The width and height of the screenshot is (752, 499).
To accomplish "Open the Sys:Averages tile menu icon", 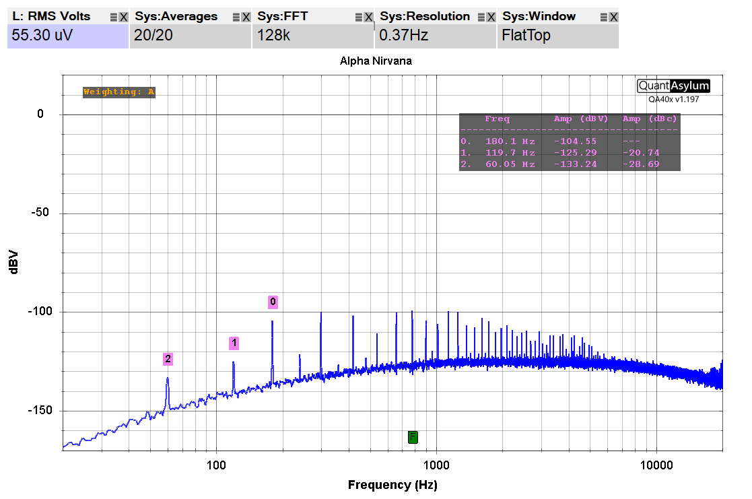I will click(236, 18).
